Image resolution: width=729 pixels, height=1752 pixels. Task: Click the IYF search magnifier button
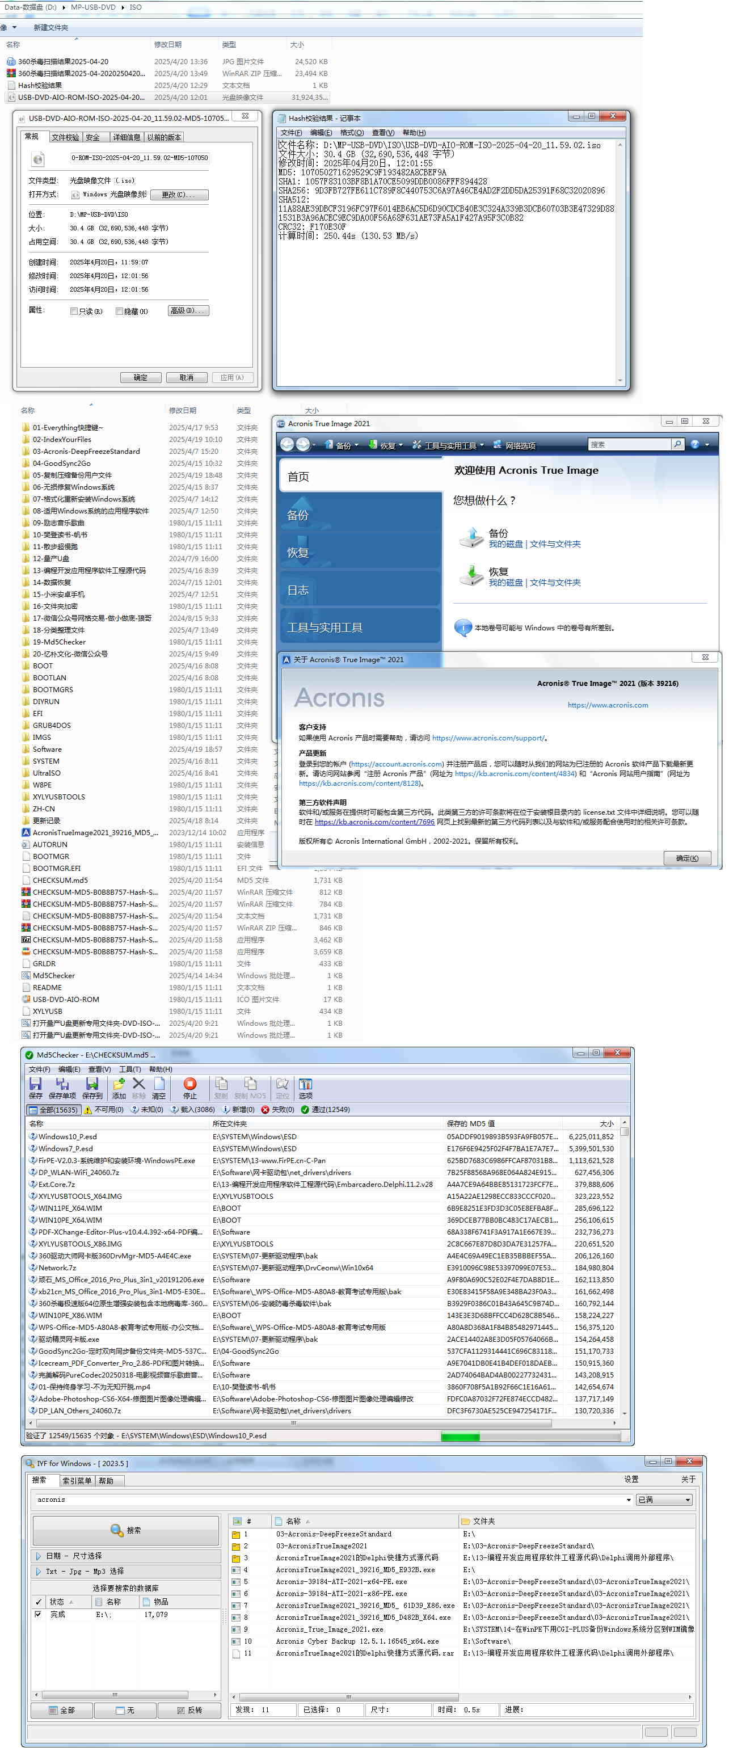tap(126, 1530)
